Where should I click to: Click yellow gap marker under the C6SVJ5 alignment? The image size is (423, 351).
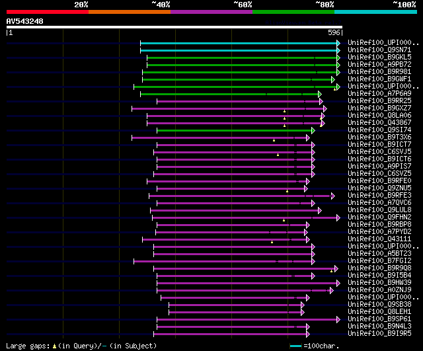[x=278, y=155]
